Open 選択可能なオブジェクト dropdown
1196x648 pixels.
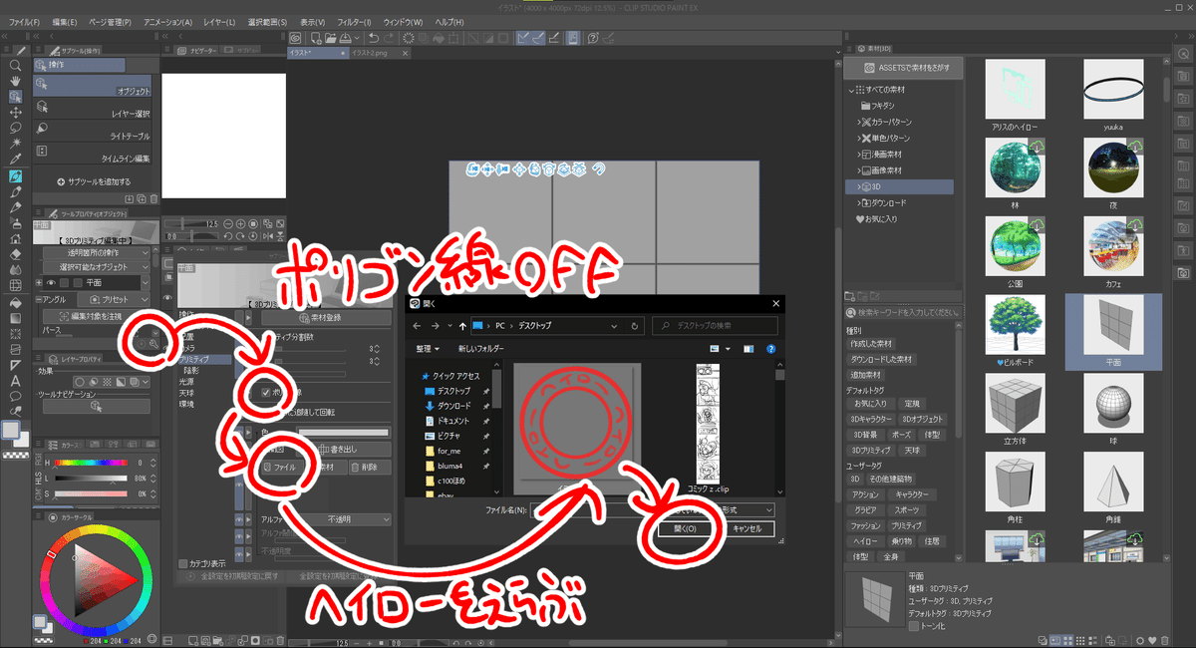(97, 267)
